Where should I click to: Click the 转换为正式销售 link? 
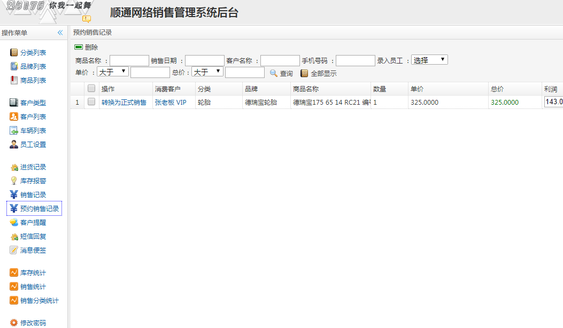(x=124, y=102)
